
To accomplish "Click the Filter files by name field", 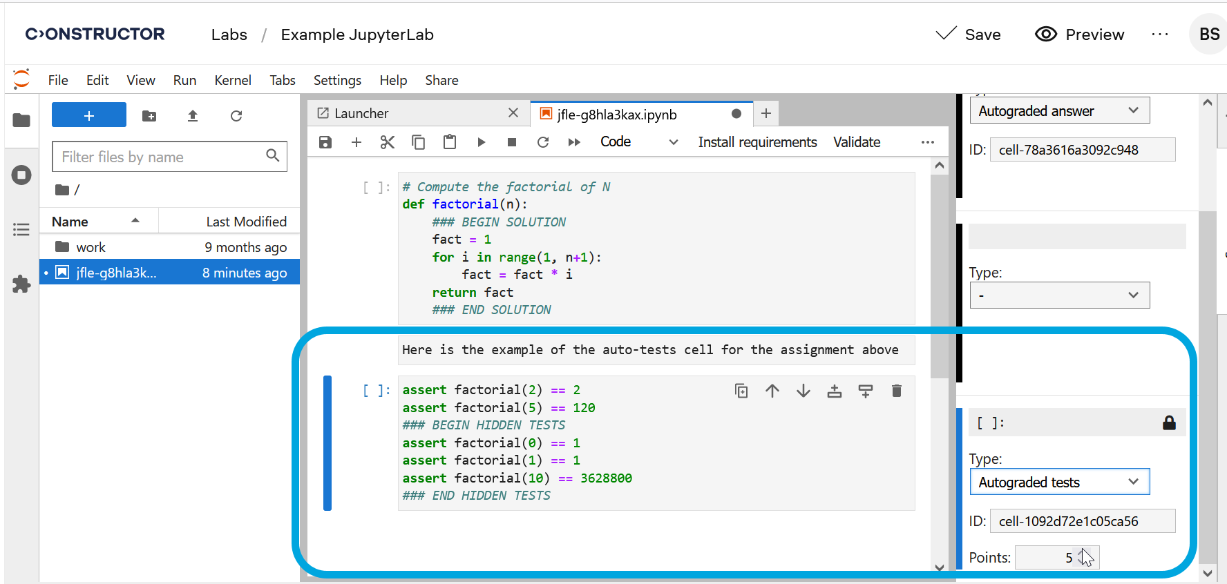I will coord(162,157).
